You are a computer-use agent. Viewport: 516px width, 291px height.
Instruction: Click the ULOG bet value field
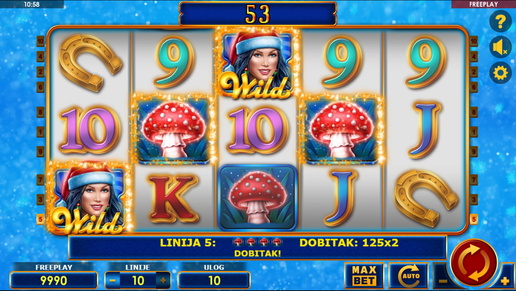pos(214,280)
